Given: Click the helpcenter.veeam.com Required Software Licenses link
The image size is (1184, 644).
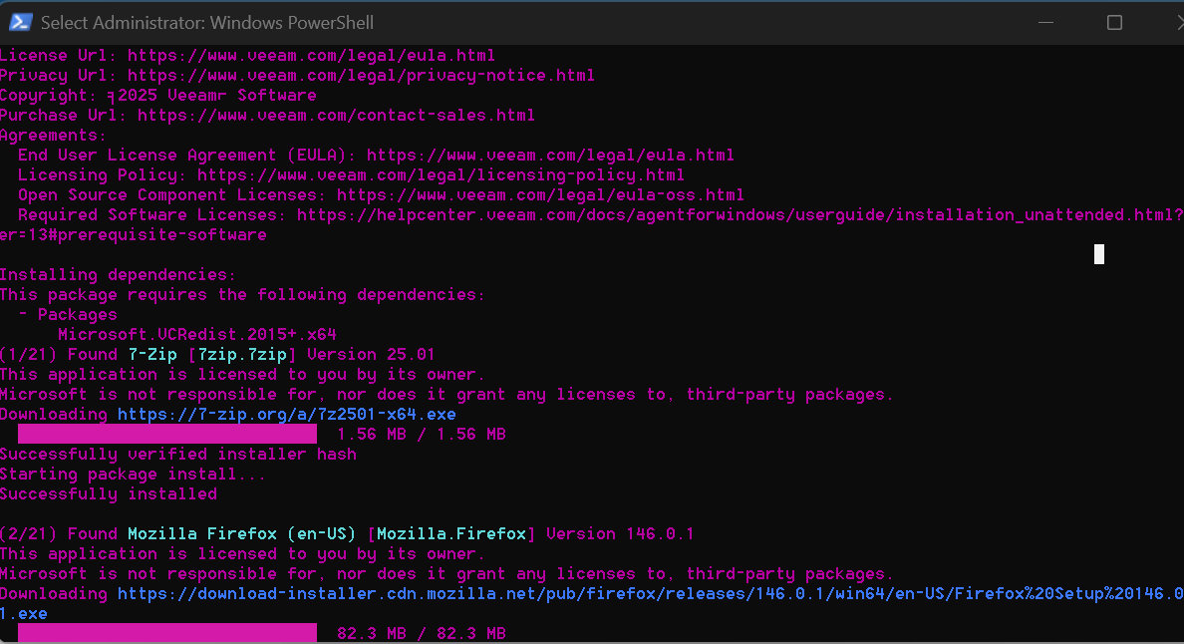Looking at the screenshot, I should (x=740, y=215).
